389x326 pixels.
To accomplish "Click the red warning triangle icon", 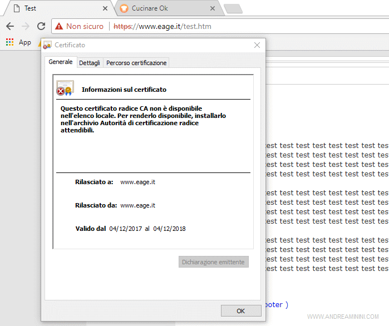I will point(59,26).
